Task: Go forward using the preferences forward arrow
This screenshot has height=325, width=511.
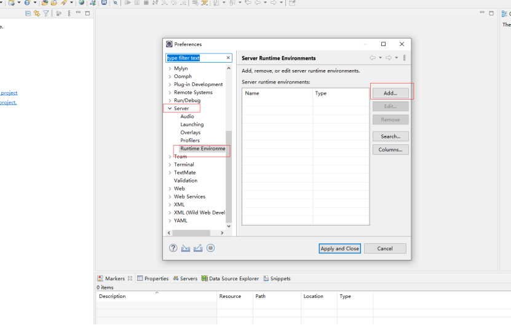Action: tap(389, 58)
